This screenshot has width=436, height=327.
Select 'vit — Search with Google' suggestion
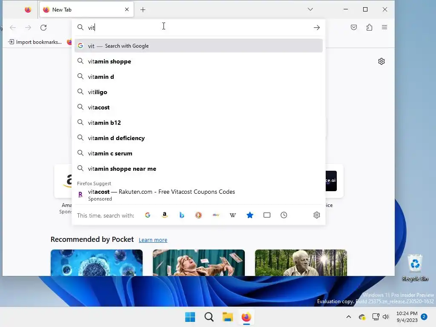click(198, 46)
